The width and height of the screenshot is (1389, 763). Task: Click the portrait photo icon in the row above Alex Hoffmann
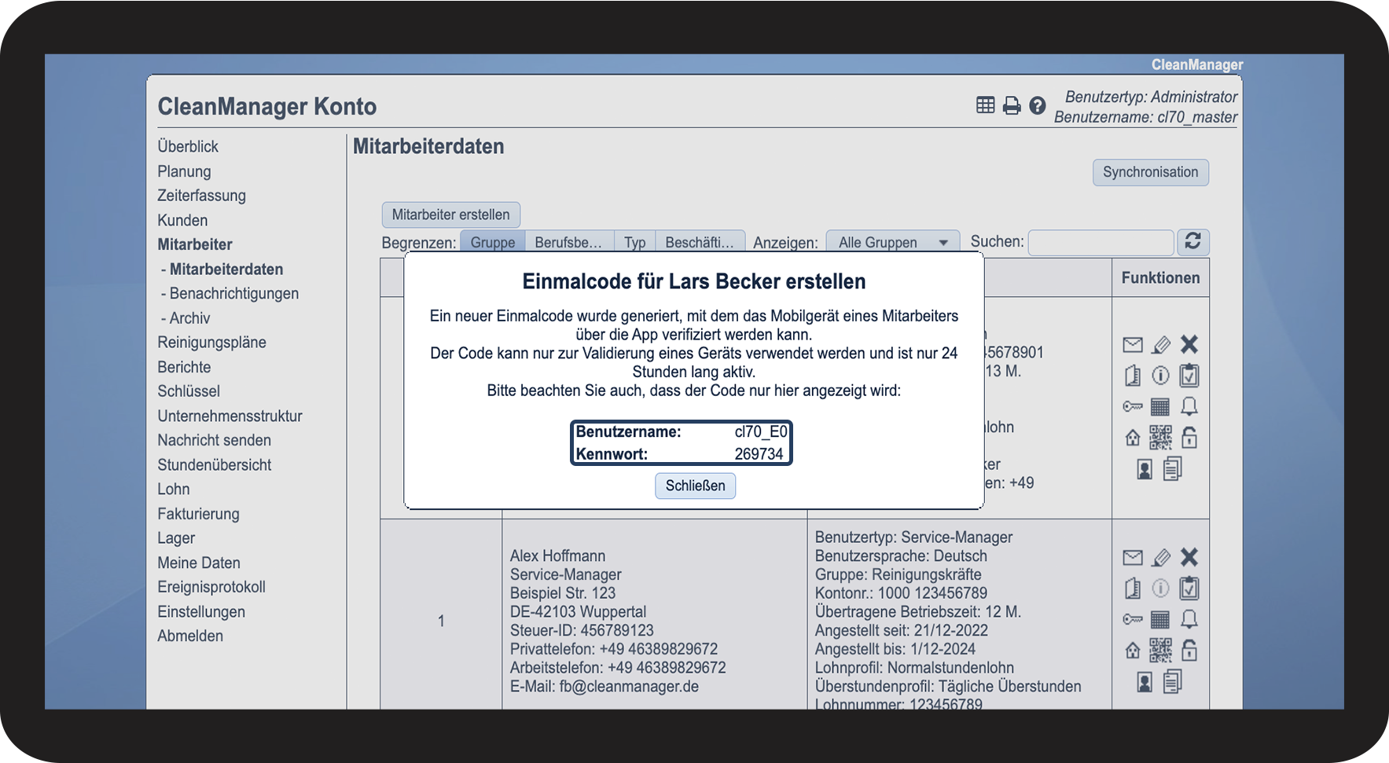[x=1145, y=469]
